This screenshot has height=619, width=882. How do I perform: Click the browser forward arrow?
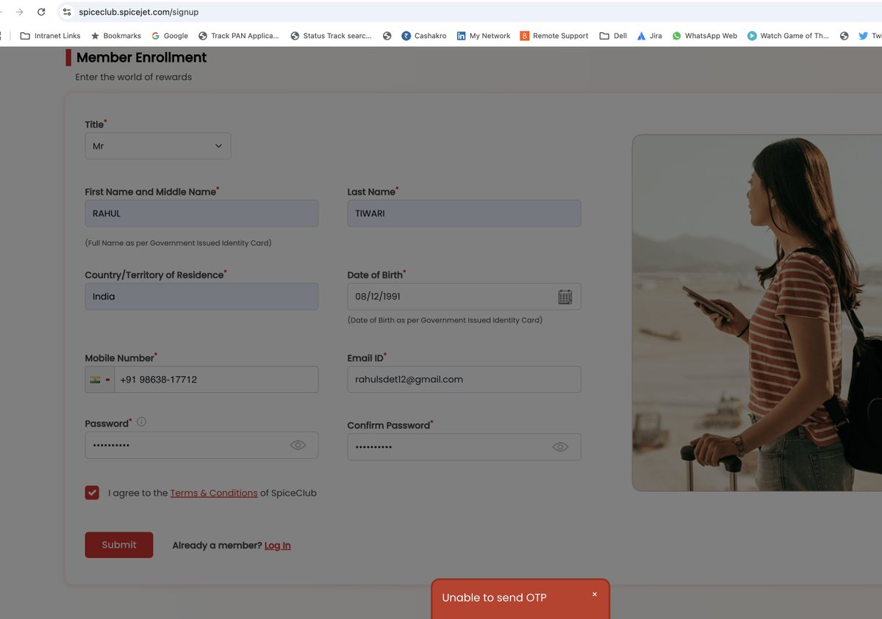(x=20, y=12)
